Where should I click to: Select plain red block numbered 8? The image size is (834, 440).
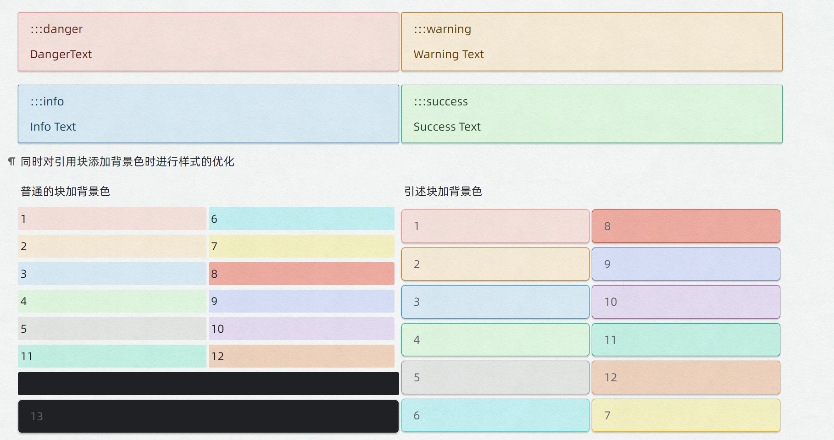pos(301,274)
